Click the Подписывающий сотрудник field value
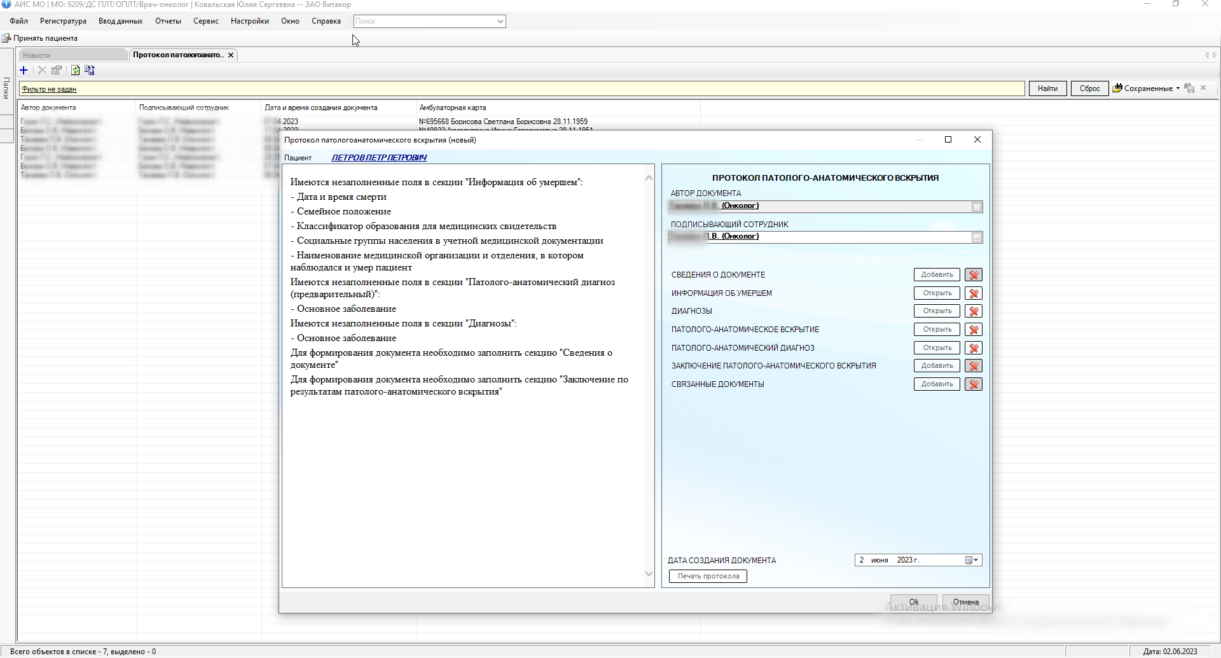Screen dimensions: 1221x658 point(820,237)
